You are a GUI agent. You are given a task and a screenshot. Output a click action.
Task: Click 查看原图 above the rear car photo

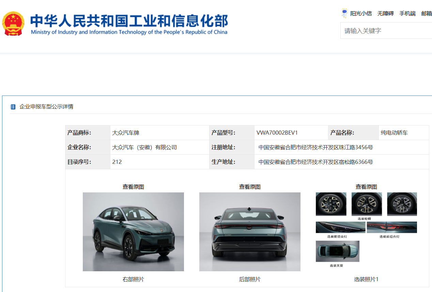click(x=250, y=187)
